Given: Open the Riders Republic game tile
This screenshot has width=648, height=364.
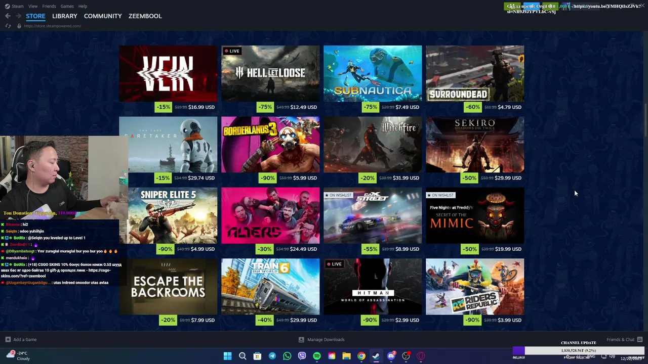Looking at the screenshot, I should tap(475, 287).
